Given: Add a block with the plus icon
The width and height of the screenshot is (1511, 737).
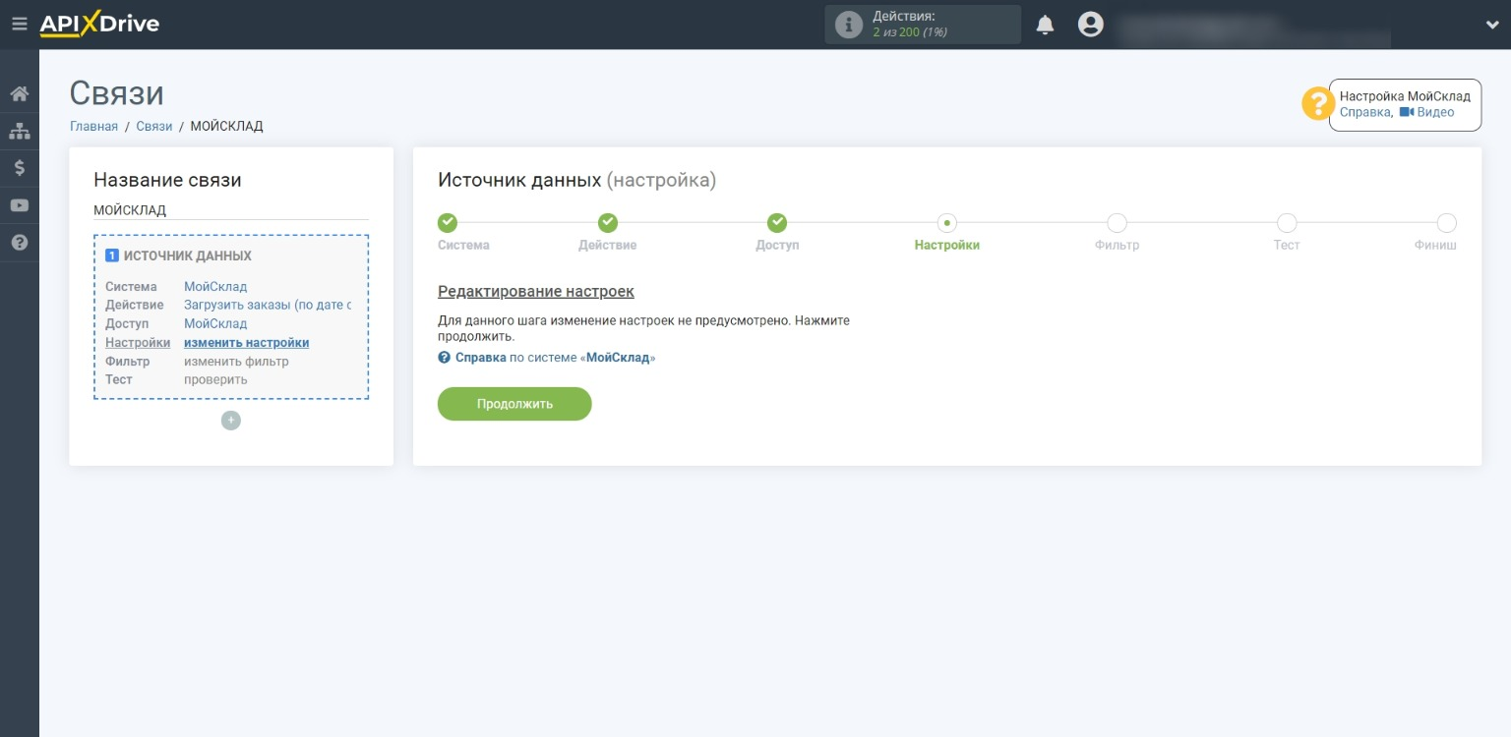Looking at the screenshot, I should point(231,421).
